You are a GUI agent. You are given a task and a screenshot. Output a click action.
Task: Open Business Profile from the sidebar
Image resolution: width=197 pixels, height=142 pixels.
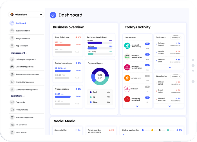[x=23, y=31]
